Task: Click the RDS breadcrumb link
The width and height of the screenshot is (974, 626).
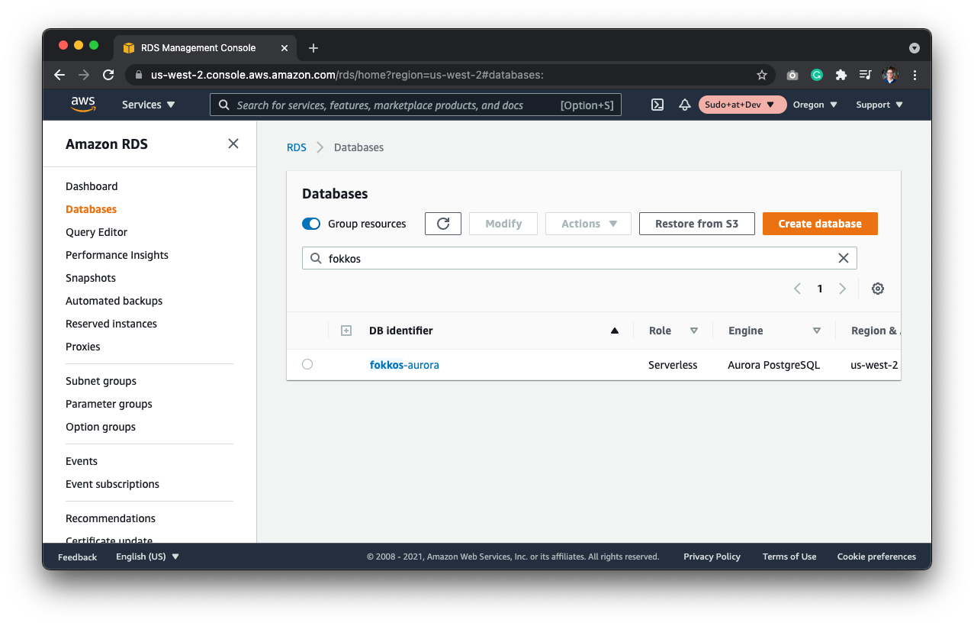Action: [x=297, y=147]
